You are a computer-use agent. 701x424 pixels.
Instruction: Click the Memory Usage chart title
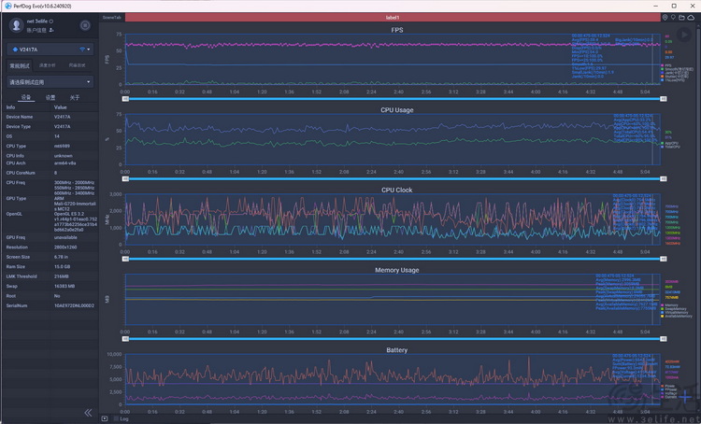(397, 270)
